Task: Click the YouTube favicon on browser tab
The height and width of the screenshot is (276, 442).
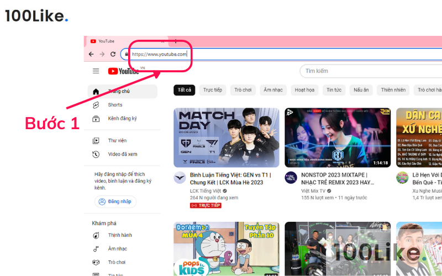Action: coord(93,41)
